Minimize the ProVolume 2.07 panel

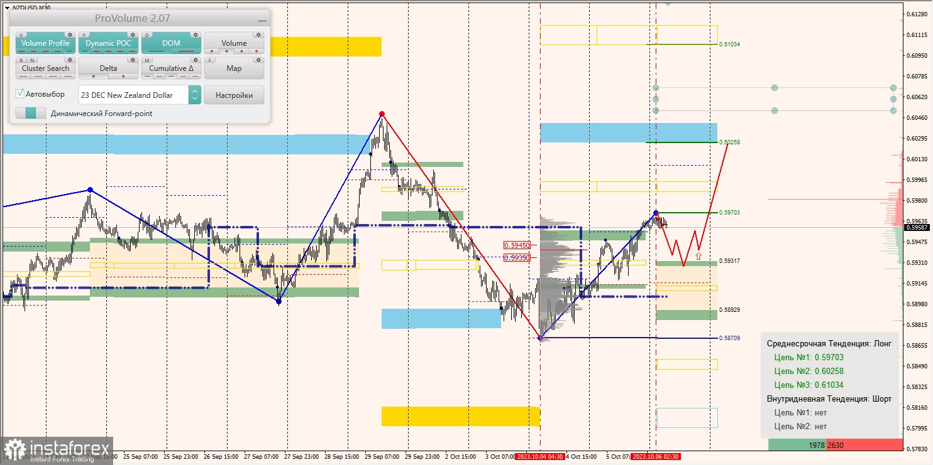262,21
